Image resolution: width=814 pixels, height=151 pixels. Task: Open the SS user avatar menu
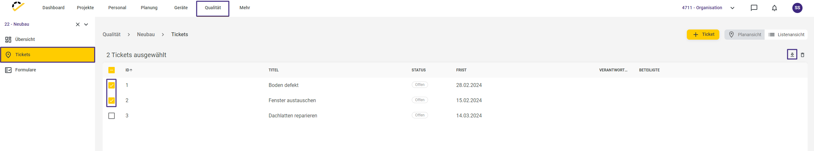coord(797,8)
